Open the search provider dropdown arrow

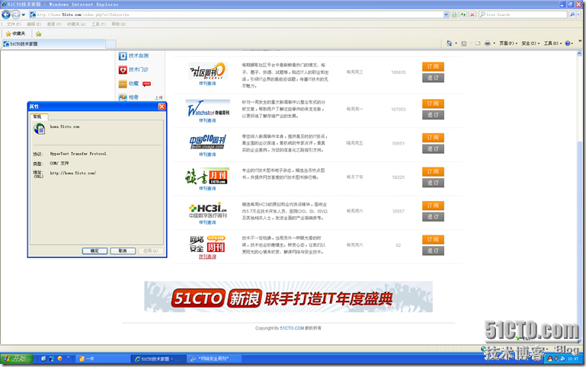click(578, 14)
